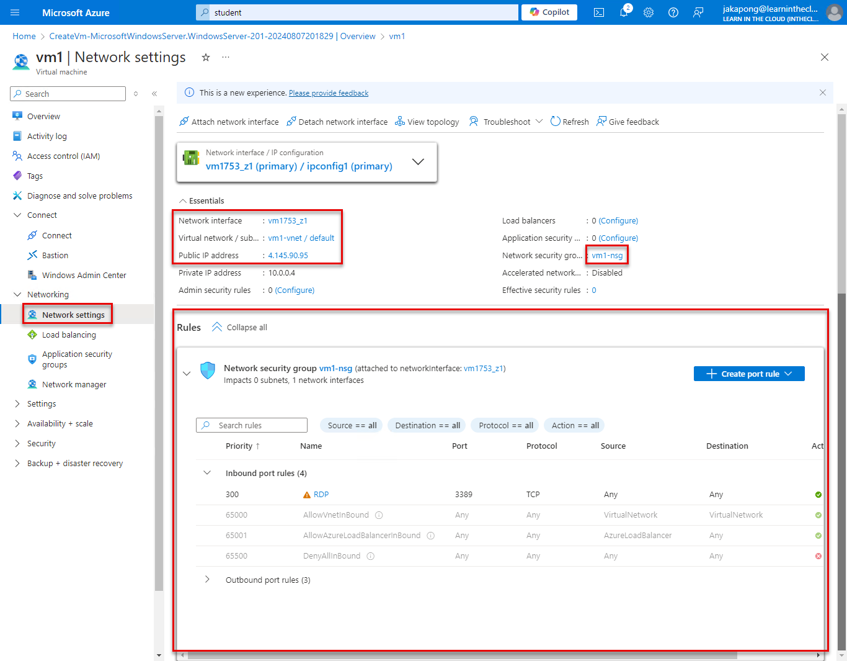Screen dimensions: 847x661
Task: Sort rules by Priority column
Action: (242, 446)
